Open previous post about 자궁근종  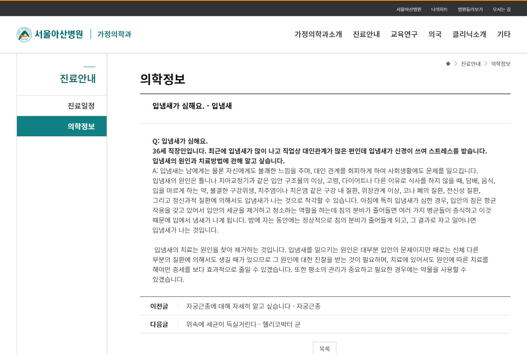253,306
